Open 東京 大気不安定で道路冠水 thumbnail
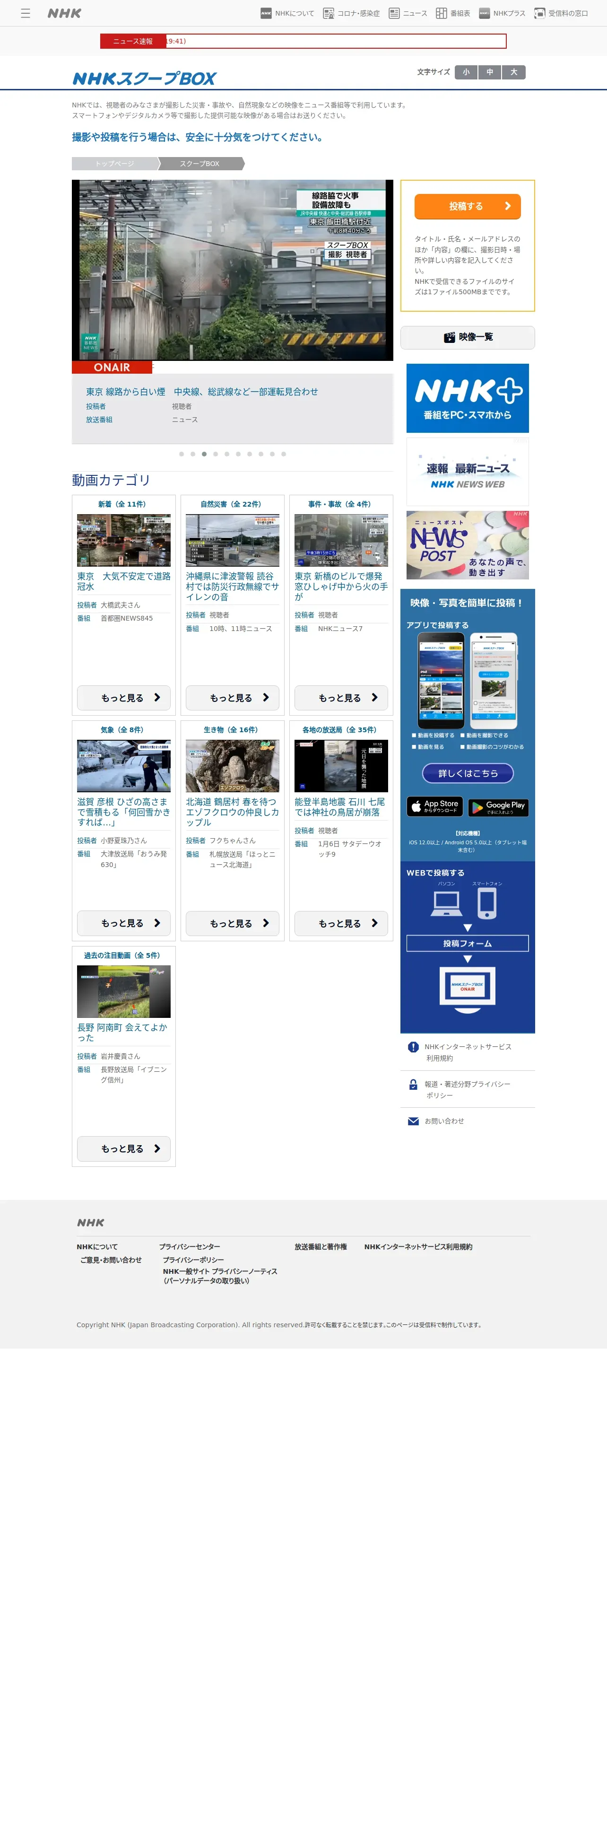Screen dimensions: 607x1822 [124, 540]
